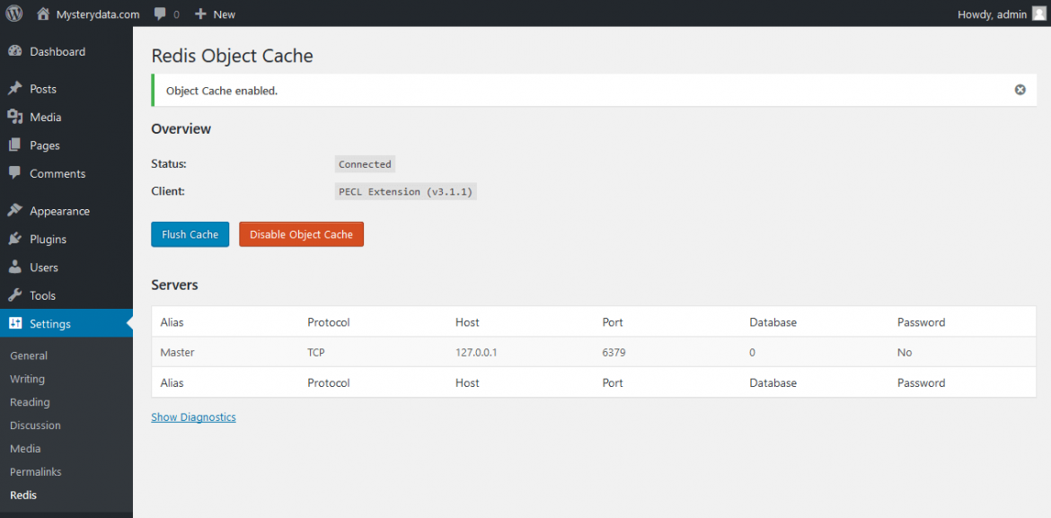Open the Pages menu item

pos(44,145)
